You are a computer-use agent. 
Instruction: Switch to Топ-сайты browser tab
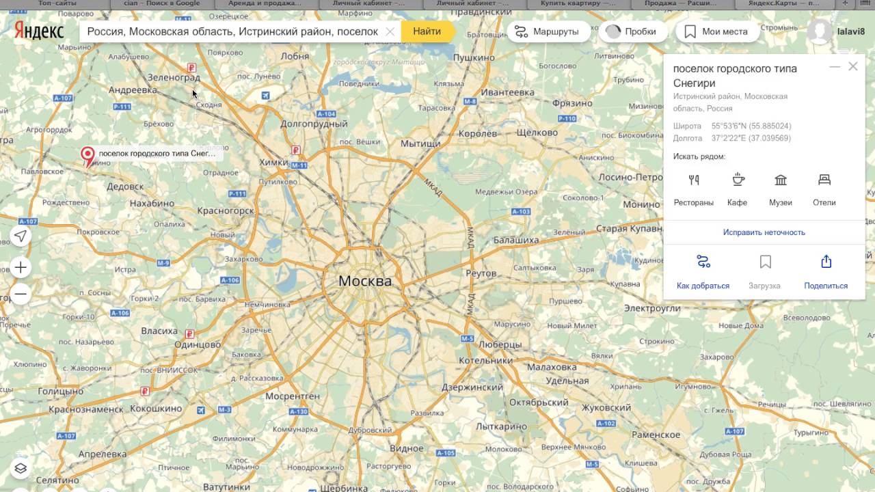click(x=57, y=4)
